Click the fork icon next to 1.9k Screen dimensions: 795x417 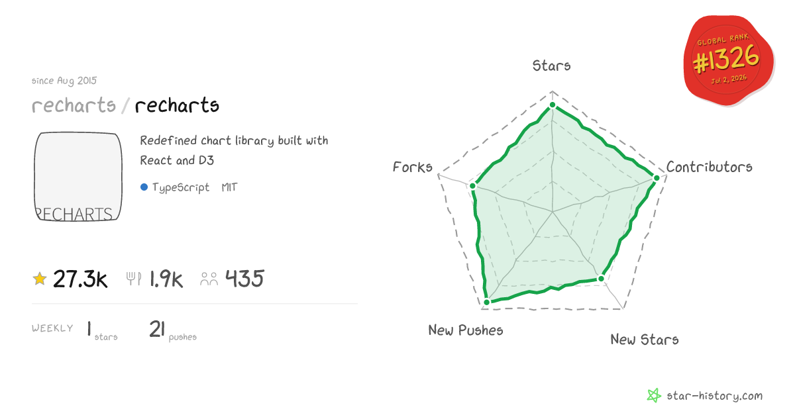tap(134, 279)
